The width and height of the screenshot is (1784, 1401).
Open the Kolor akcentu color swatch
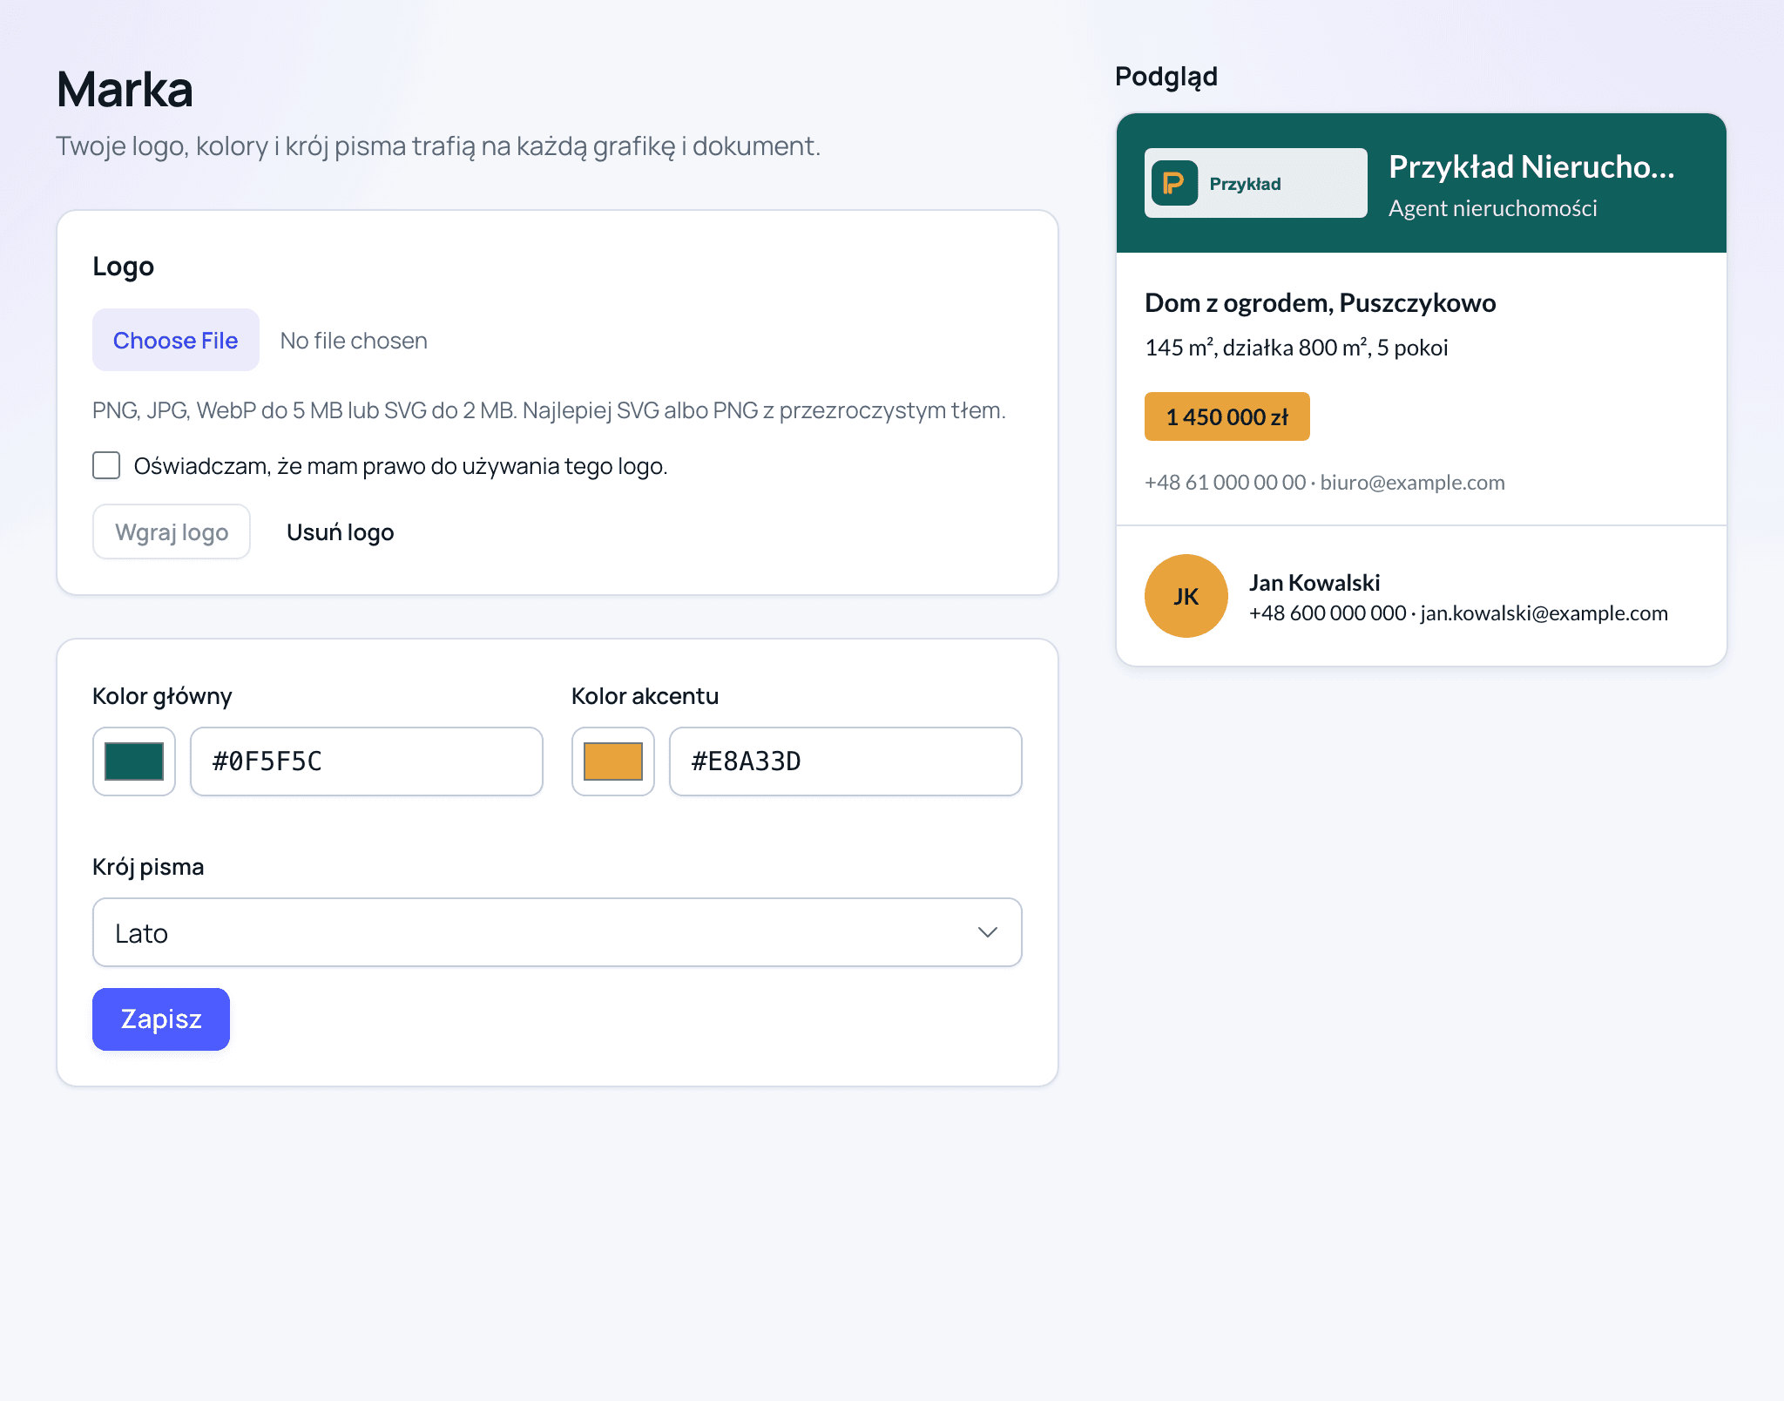point(613,761)
